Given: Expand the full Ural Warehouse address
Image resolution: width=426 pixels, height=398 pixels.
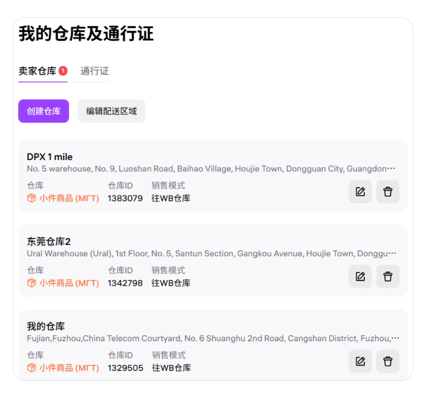Looking at the screenshot, I should (x=393, y=254).
